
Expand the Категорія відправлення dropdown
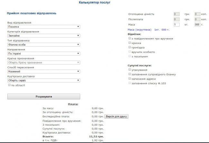click(43, 36)
